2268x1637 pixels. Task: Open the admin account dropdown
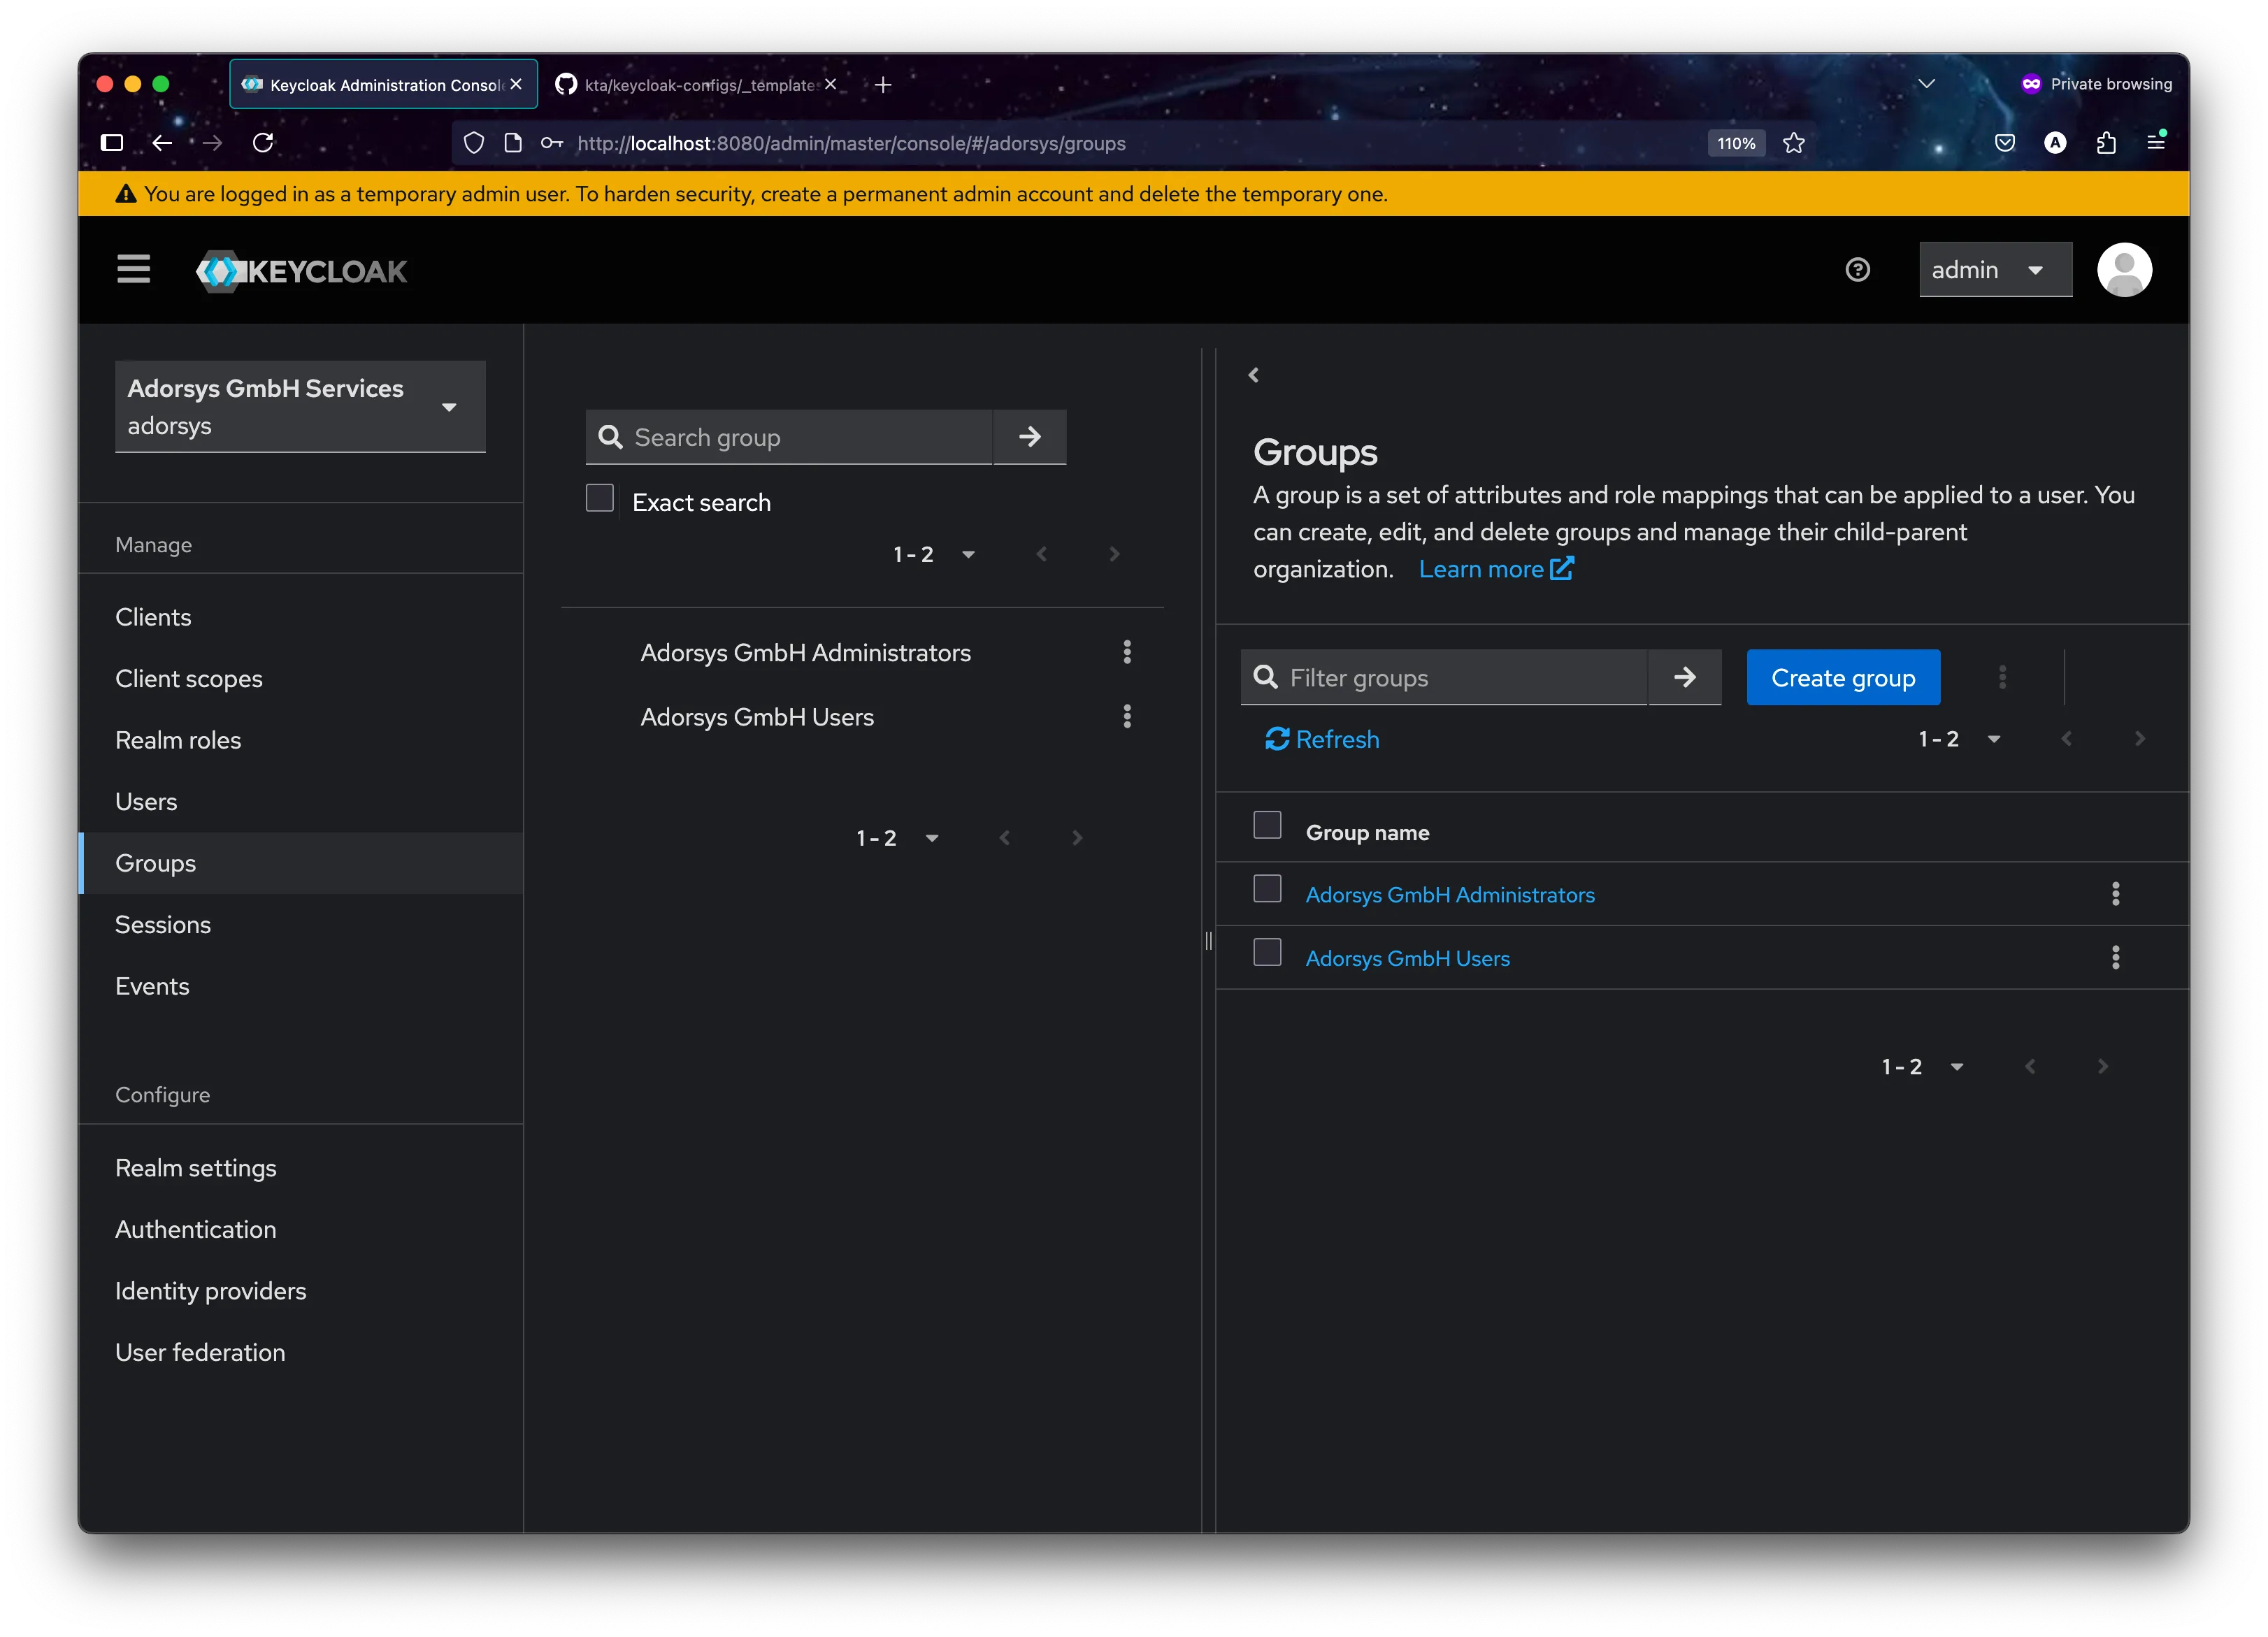coord(1994,269)
